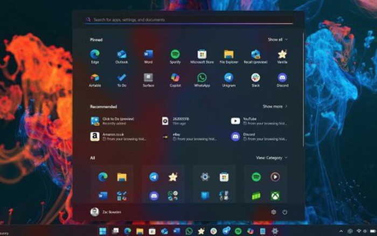Open WhatsApp from the taskbar
Viewport: 377px width, 236px height.
[189, 231]
